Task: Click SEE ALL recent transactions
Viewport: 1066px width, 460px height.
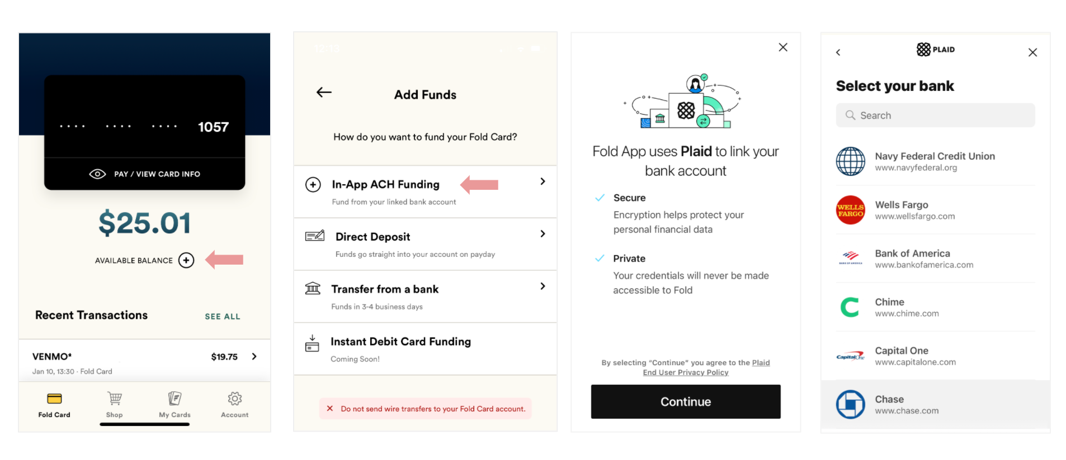Action: tap(223, 317)
